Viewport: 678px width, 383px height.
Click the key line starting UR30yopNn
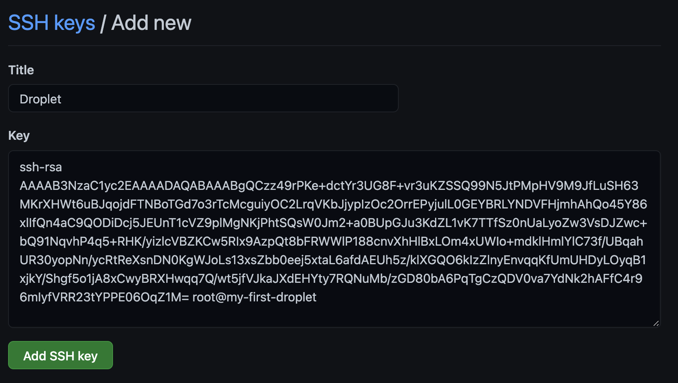(333, 260)
